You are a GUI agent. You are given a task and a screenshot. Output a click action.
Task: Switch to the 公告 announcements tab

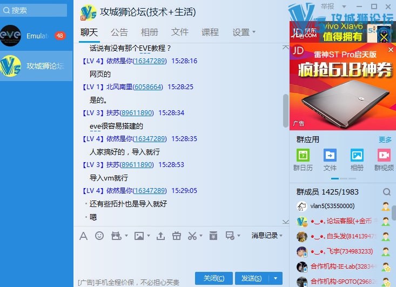pyautogui.click(x=119, y=32)
